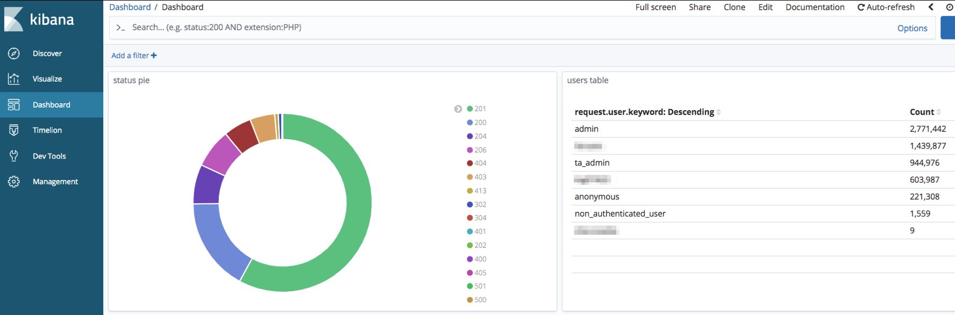Image resolution: width=955 pixels, height=315 pixels.
Task: Toggle the 201 legend entry
Action: (476, 109)
